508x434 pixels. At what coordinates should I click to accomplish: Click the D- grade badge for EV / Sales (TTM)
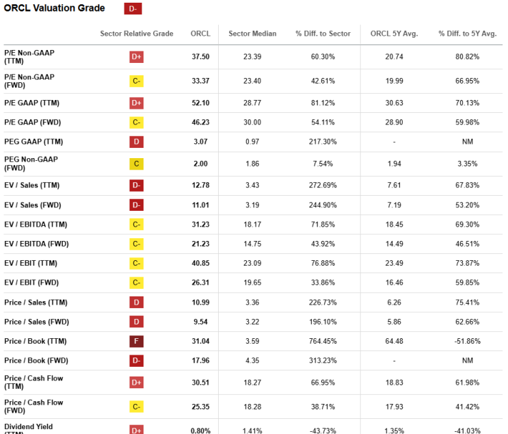click(136, 186)
